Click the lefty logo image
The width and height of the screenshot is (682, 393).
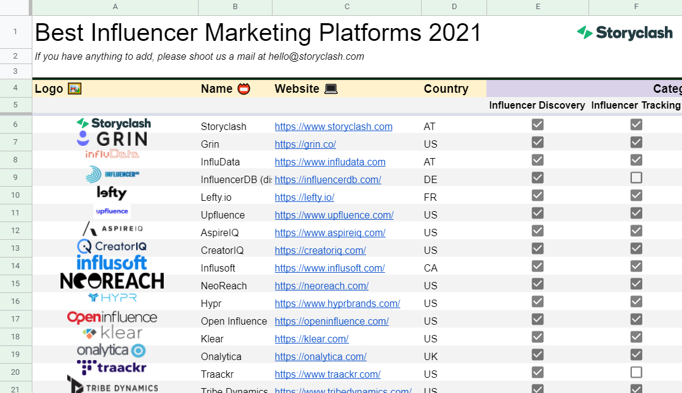[112, 192]
